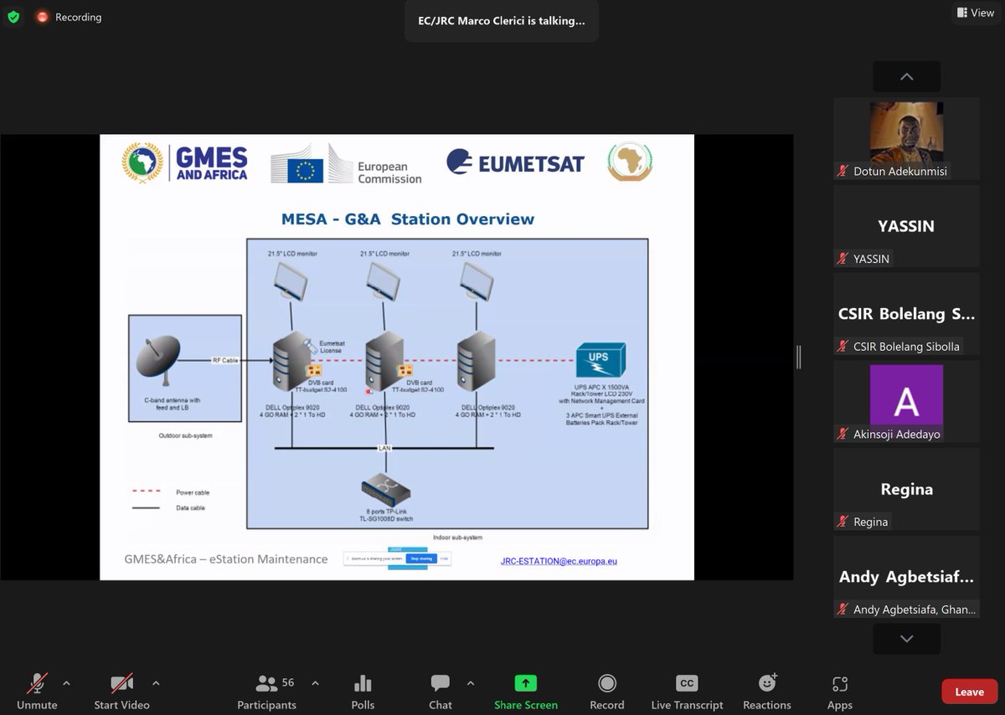Screen dimensions: 1005x715
Task: Select Andy Agbetsiafa participant tile
Action: [906, 577]
